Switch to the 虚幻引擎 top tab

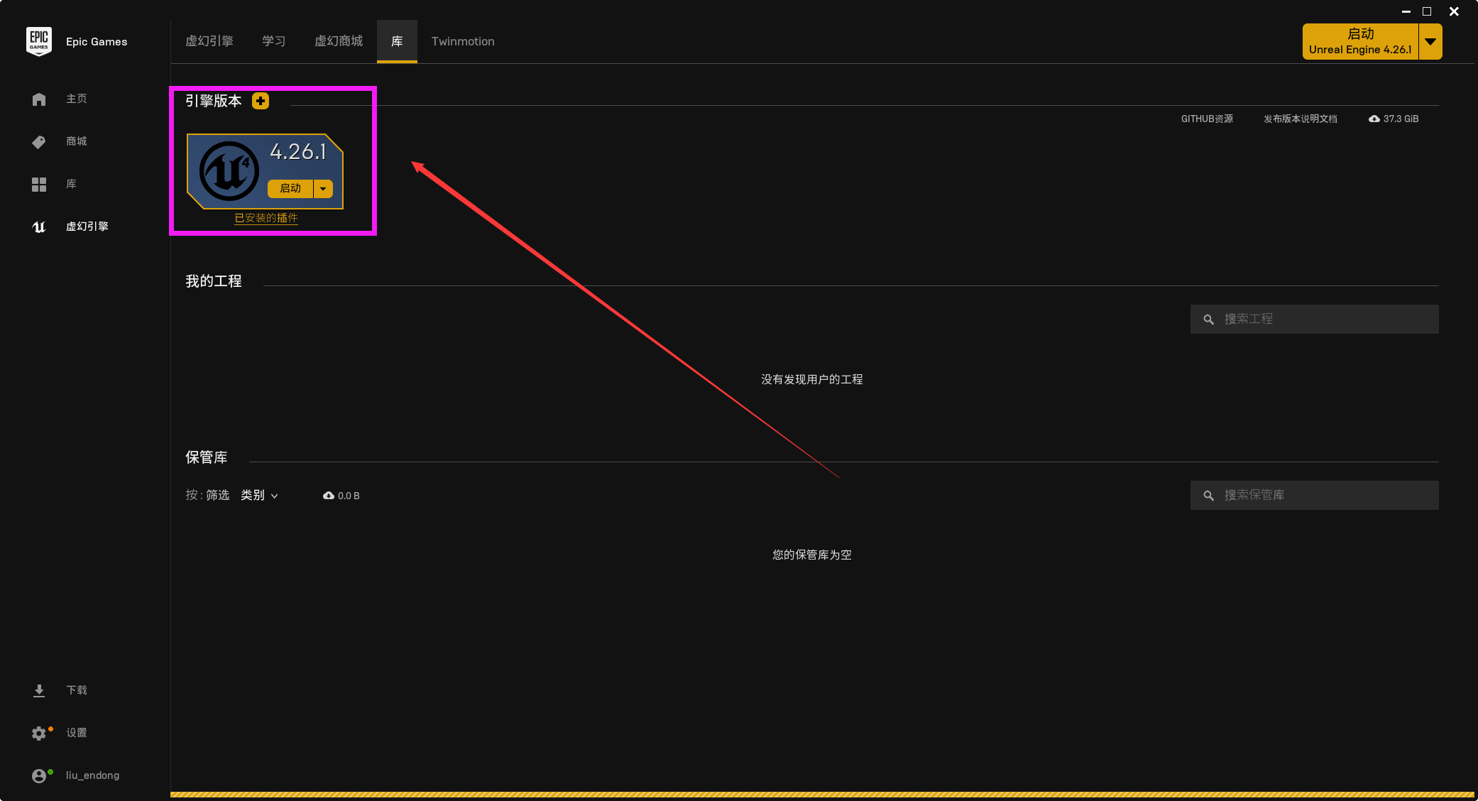(x=209, y=41)
